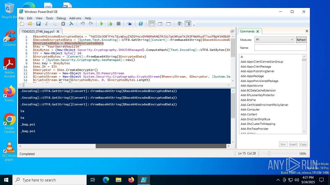Click the Copy icon in the toolbar
This screenshot has height=185, width=330.
tap(55, 24)
